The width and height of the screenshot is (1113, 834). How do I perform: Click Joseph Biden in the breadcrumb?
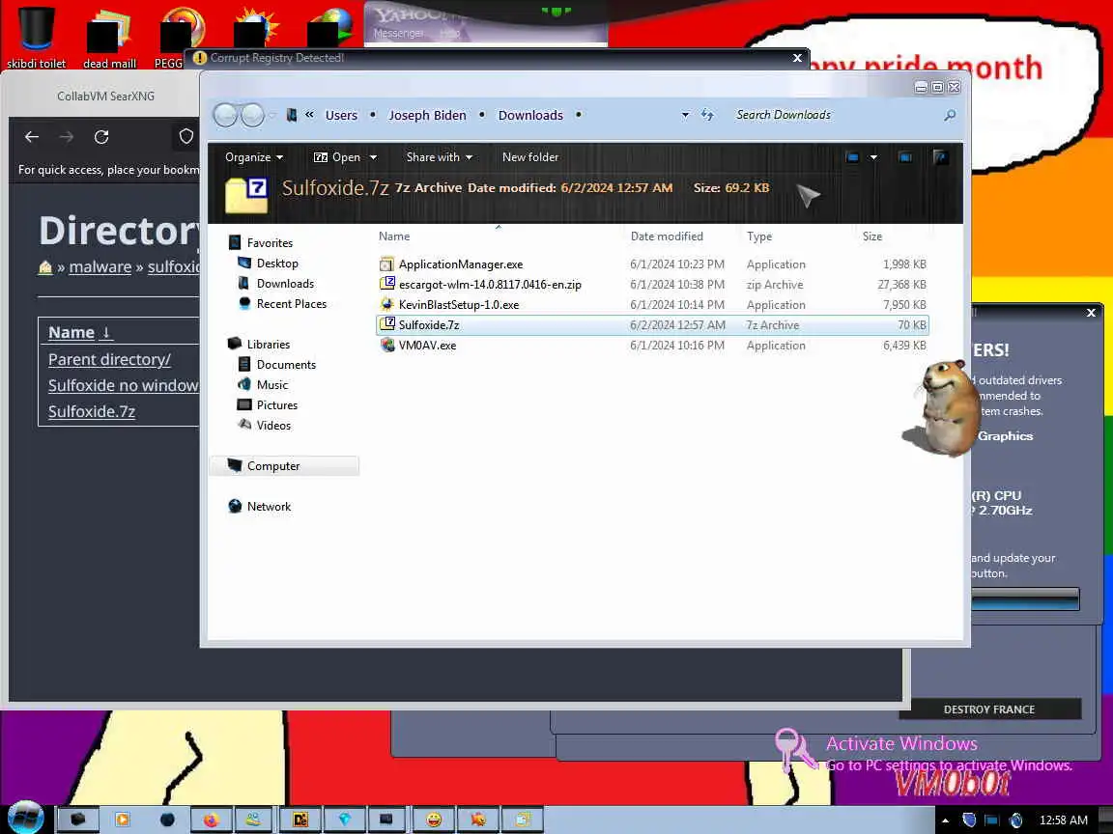427,115
